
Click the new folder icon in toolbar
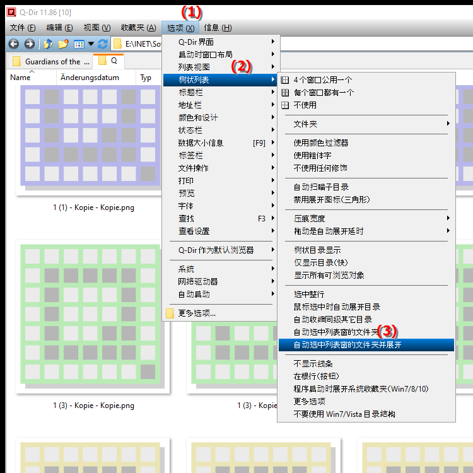pos(63,44)
